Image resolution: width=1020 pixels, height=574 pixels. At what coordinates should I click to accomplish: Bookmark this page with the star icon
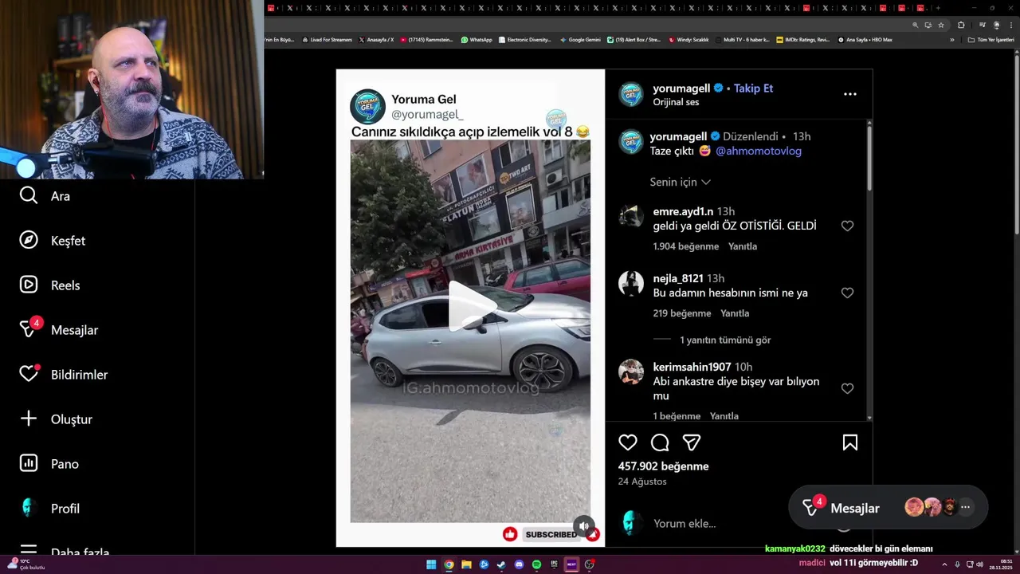click(x=941, y=25)
